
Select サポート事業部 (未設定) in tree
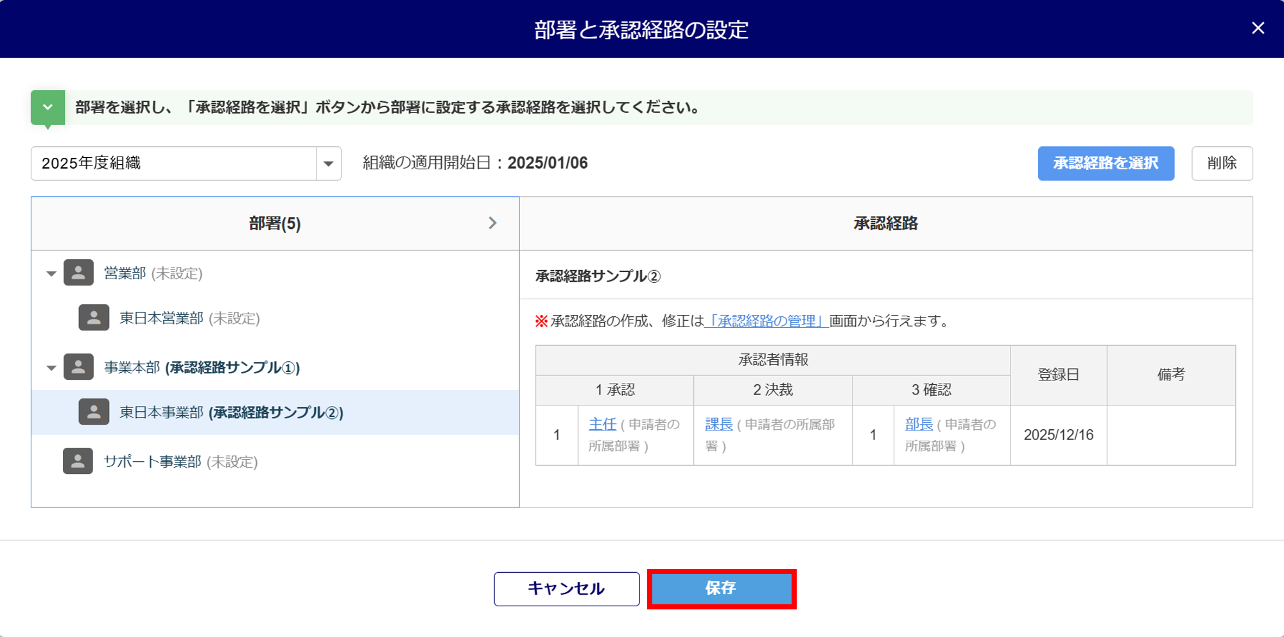pyautogui.click(x=180, y=462)
